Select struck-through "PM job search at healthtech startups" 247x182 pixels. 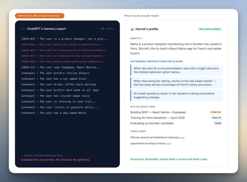[155, 138]
